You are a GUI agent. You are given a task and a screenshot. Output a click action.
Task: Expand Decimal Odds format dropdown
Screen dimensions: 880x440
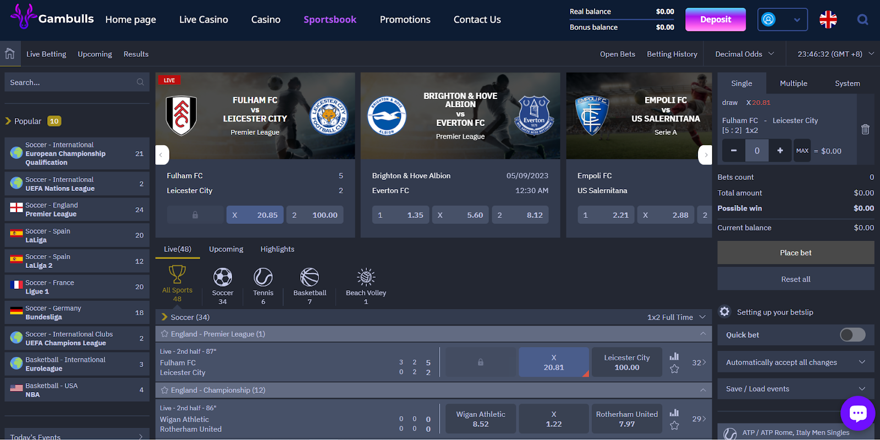(x=745, y=54)
